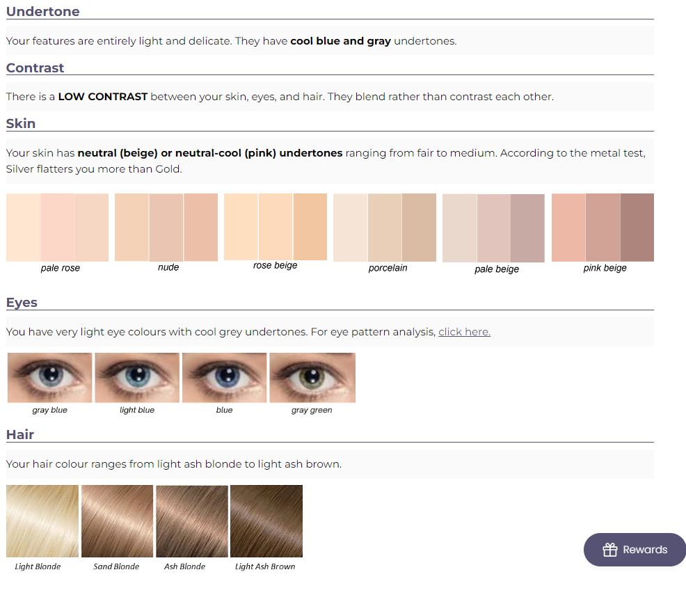Image resolution: width=686 pixels, height=604 pixels.
Task: Click the Undertone section heading
Action: pyautogui.click(x=43, y=11)
